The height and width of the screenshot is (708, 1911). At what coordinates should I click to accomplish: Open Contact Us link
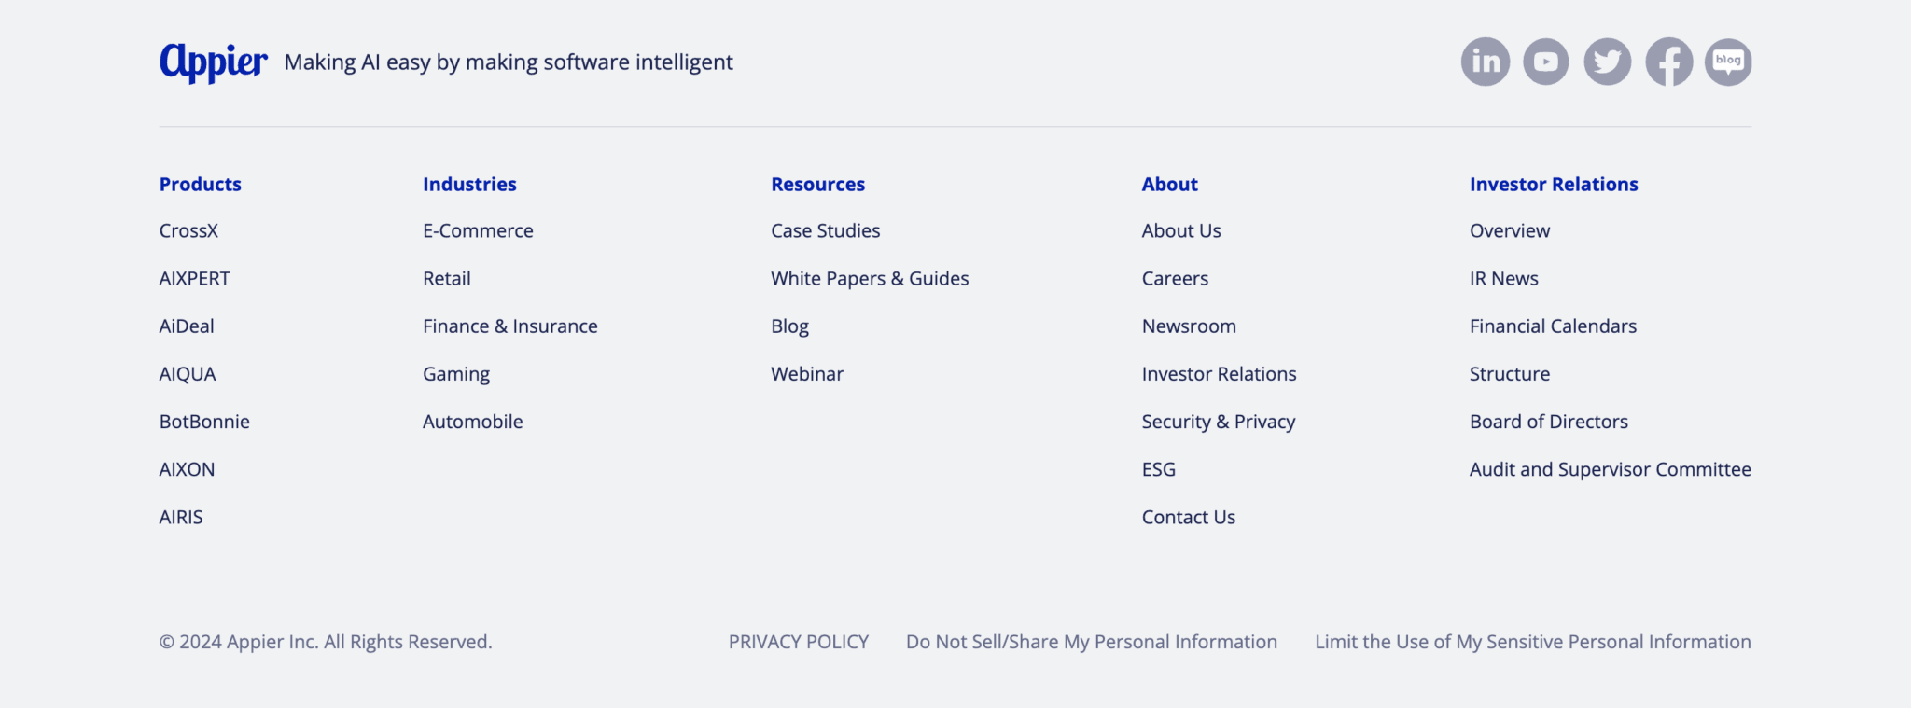point(1189,517)
